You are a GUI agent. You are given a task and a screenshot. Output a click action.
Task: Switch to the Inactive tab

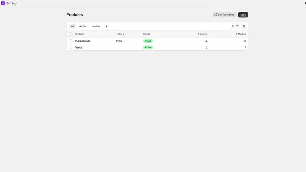(x=96, y=26)
